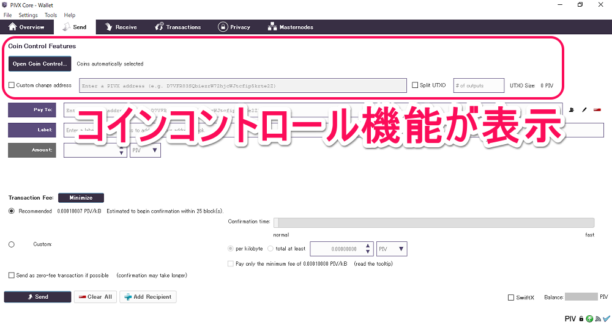The width and height of the screenshot is (612, 325).
Task: Click the blue sync checkmark icon
Action: click(x=605, y=319)
